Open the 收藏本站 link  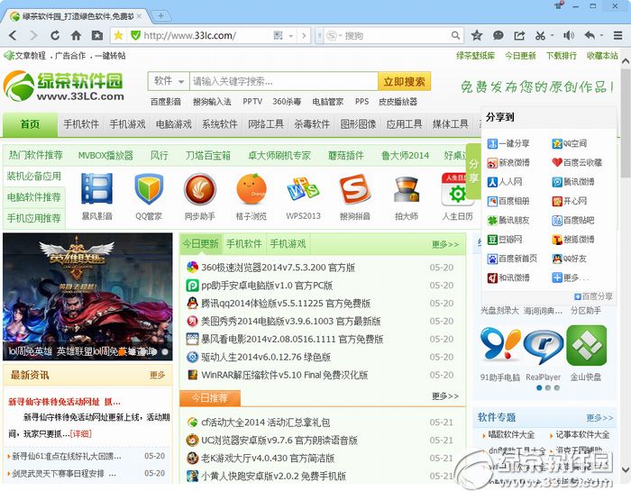coord(602,56)
